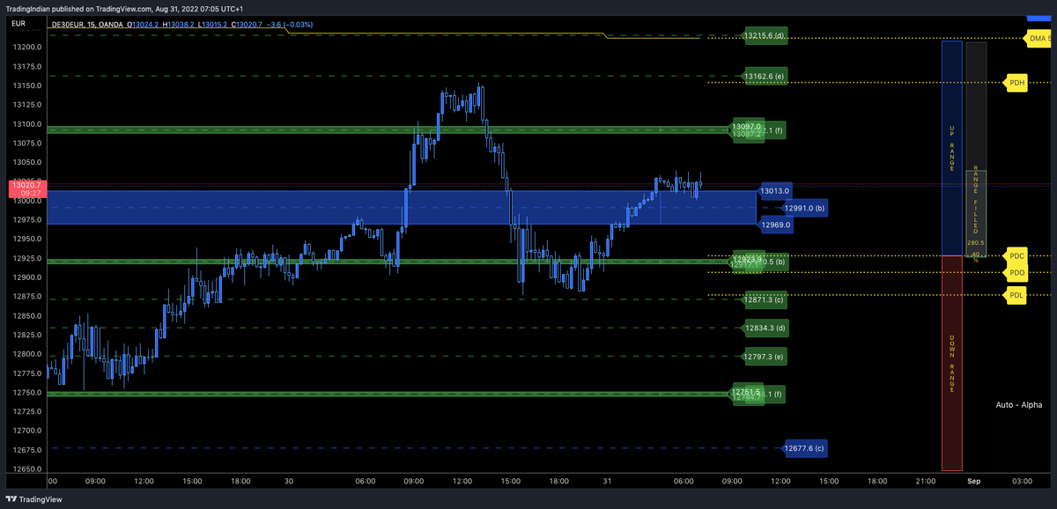Click the RANGE FILLED 280.5 box
Screen dimensions: 1057x509
975,214
